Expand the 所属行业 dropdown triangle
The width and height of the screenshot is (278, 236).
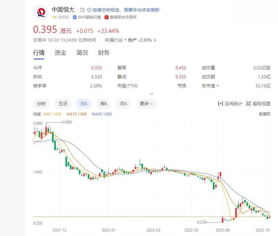point(125,40)
